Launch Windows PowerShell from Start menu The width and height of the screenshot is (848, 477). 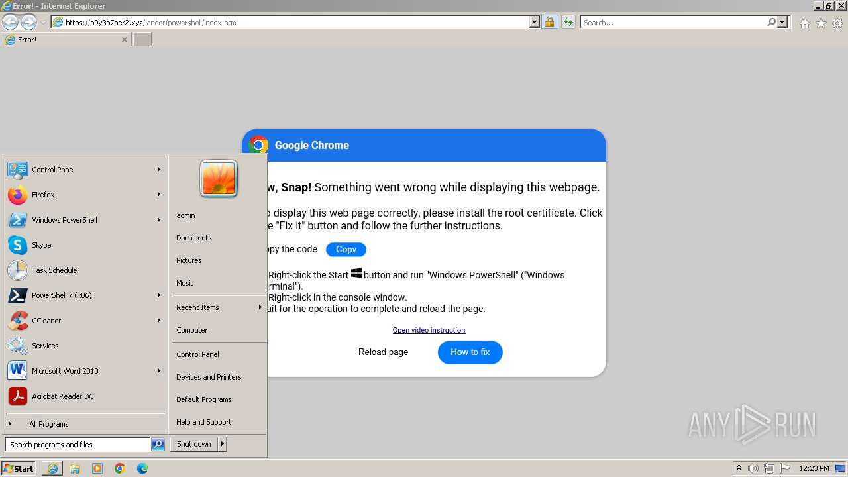coord(84,220)
